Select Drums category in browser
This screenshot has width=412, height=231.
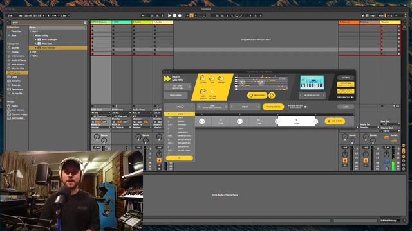pos(15,52)
